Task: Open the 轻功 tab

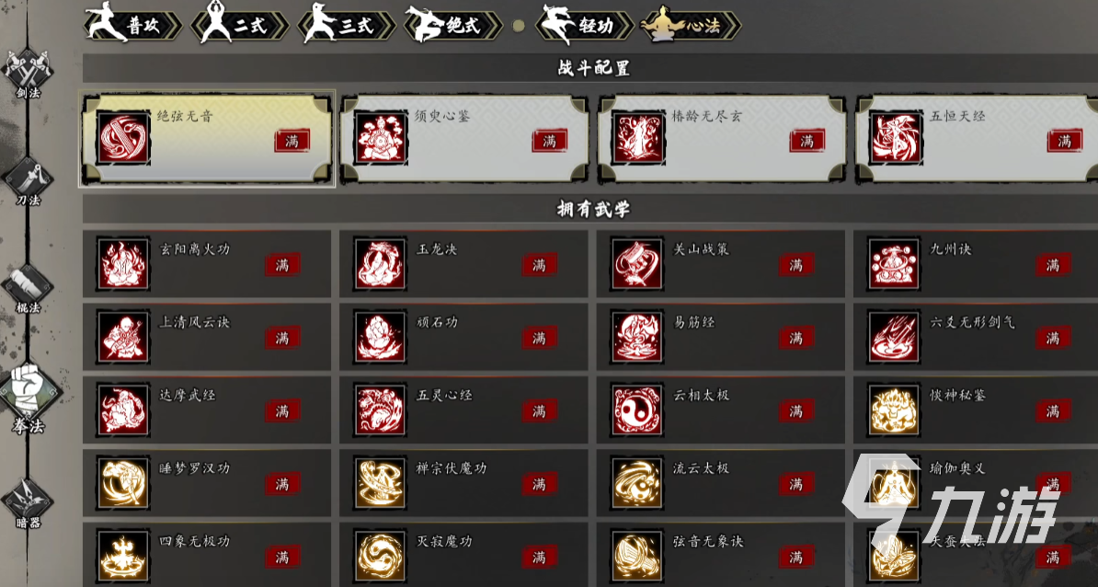Action: coord(585,25)
